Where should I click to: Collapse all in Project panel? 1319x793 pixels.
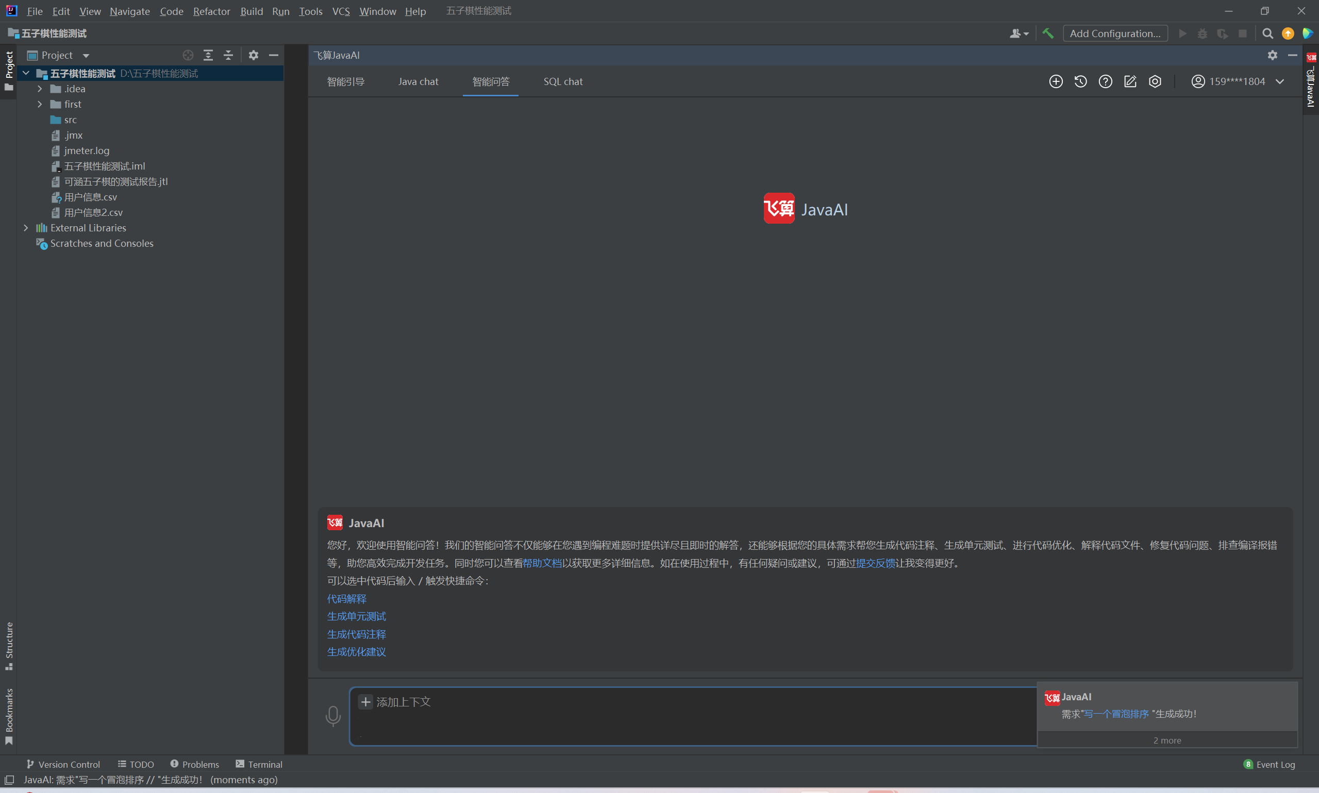(x=228, y=55)
